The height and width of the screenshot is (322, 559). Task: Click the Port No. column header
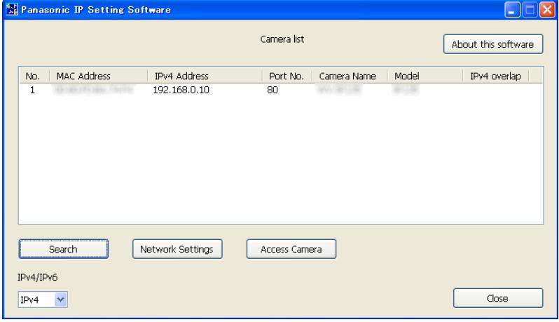(287, 76)
